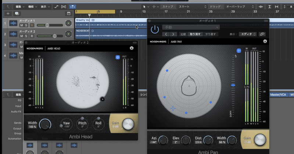The width and height of the screenshot is (294, 154).
Task: Mute the オーディオ 1 track
Action: coord(22,25)
